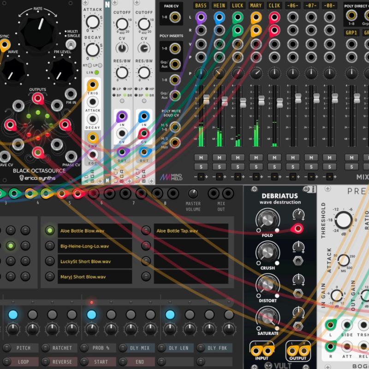Click the RATE knob on Black Octasource
Image resolution: width=369 pixels, height=369 pixels.
click(38, 32)
